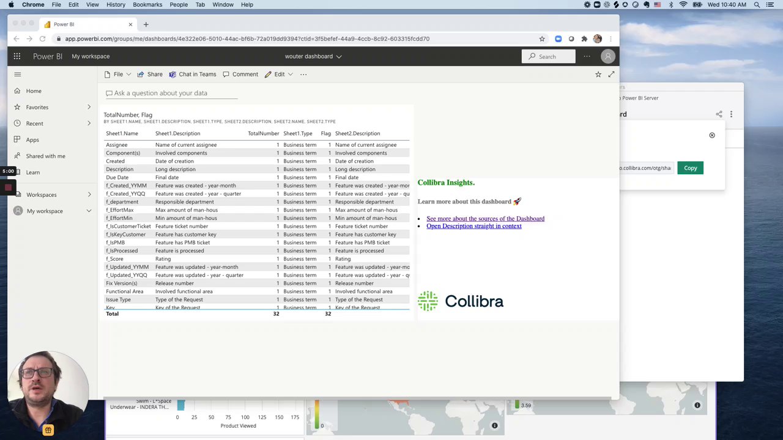Viewport: 783px width, 440px height.
Task: Open the Edit dropdown in the toolbar
Action: coord(278,75)
